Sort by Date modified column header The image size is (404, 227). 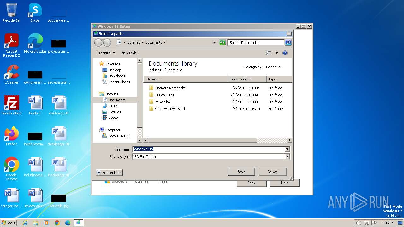click(x=248, y=79)
